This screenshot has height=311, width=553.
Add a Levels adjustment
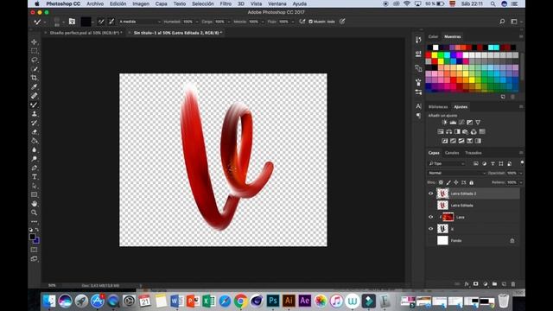point(453,123)
